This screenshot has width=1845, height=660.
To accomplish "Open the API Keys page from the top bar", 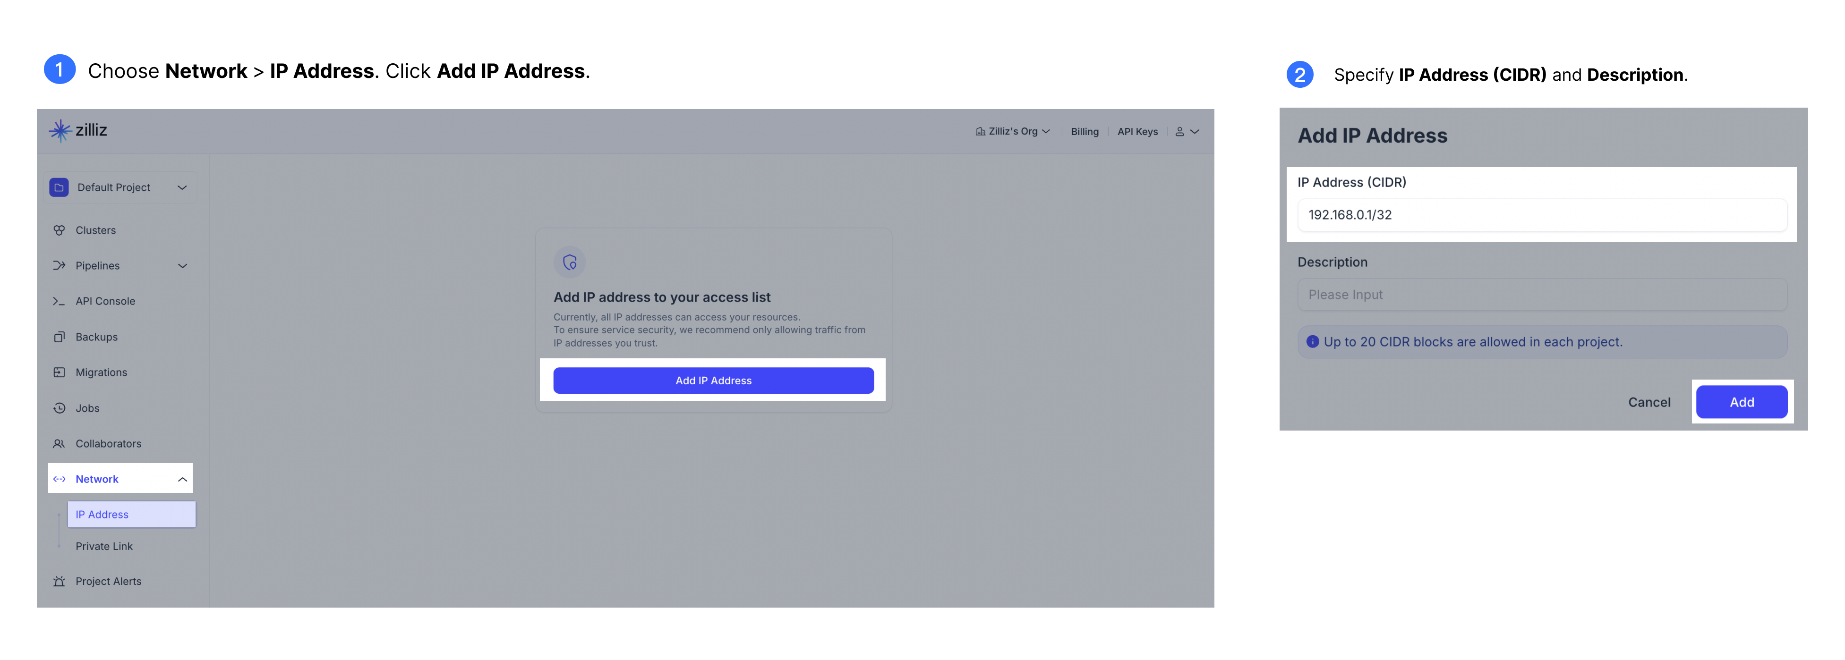I will pyautogui.click(x=1137, y=131).
